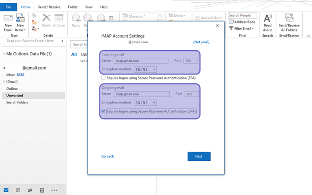
Task: Click the Next button
Action: tap(199, 156)
